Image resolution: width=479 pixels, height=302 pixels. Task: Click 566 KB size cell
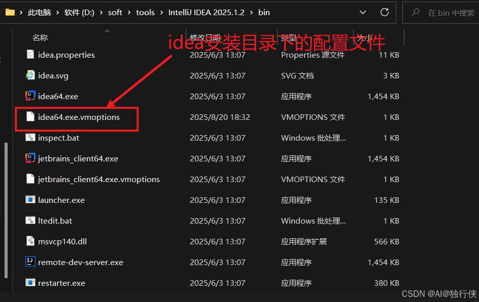pyautogui.click(x=387, y=241)
